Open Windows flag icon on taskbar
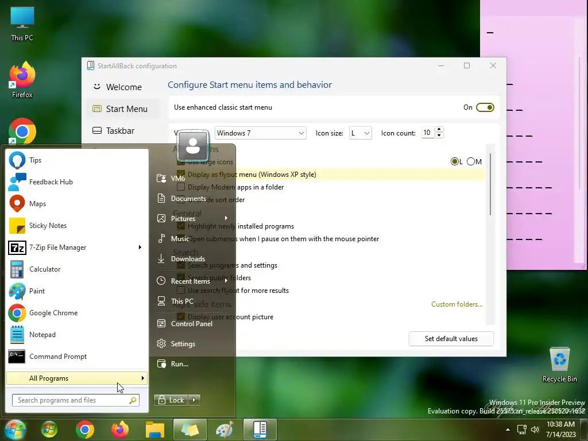Screen dimensions: 588x441 49,430
